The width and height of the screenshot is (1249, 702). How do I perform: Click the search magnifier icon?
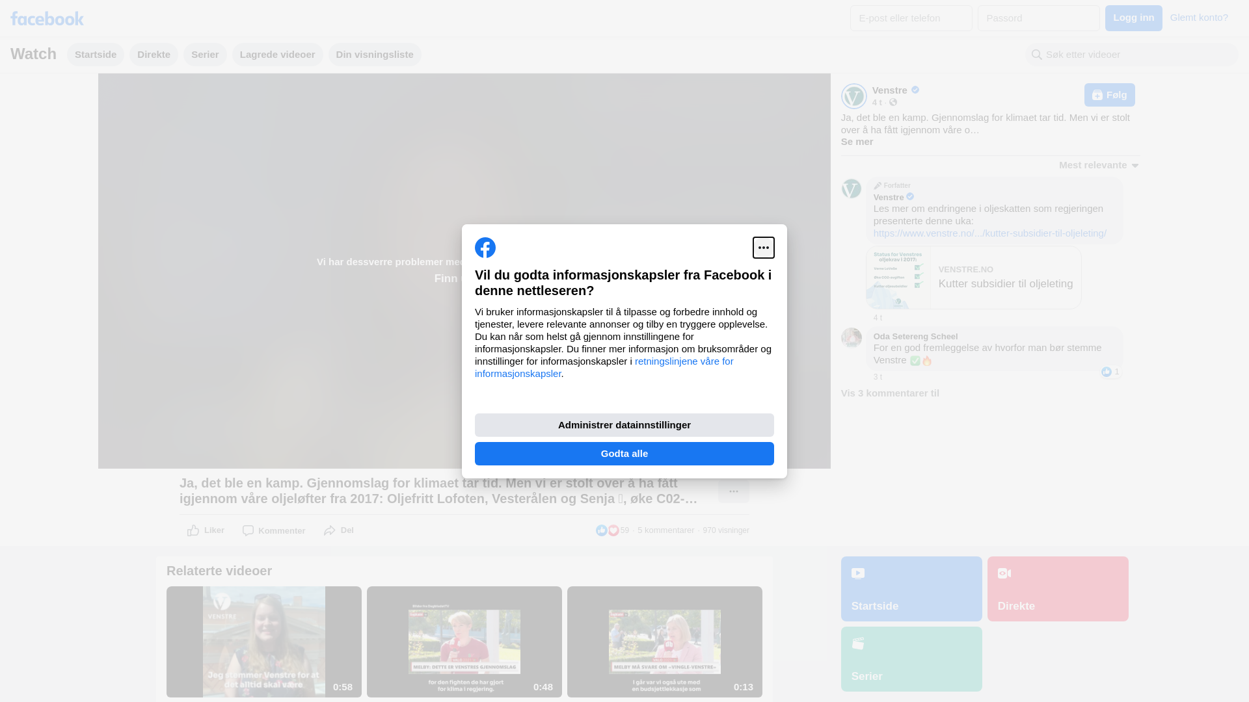1036,55
